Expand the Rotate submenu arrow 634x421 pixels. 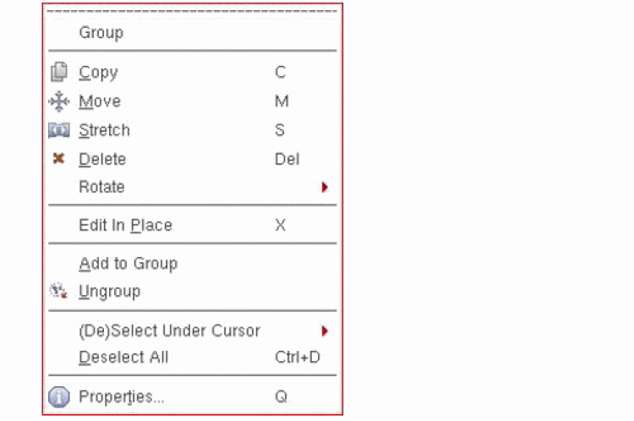[x=325, y=188]
